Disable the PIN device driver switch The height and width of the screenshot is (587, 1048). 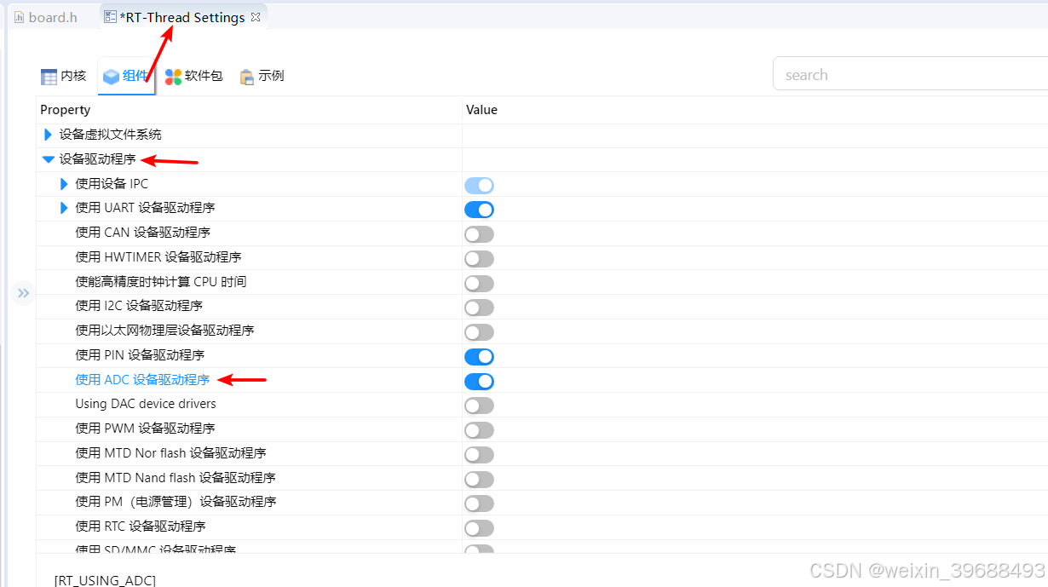479,357
